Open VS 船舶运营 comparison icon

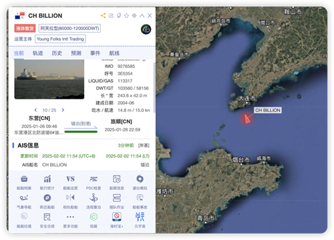(70, 179)
